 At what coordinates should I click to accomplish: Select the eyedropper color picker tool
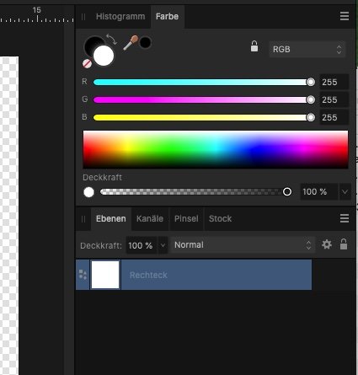(x=131, y=43)
